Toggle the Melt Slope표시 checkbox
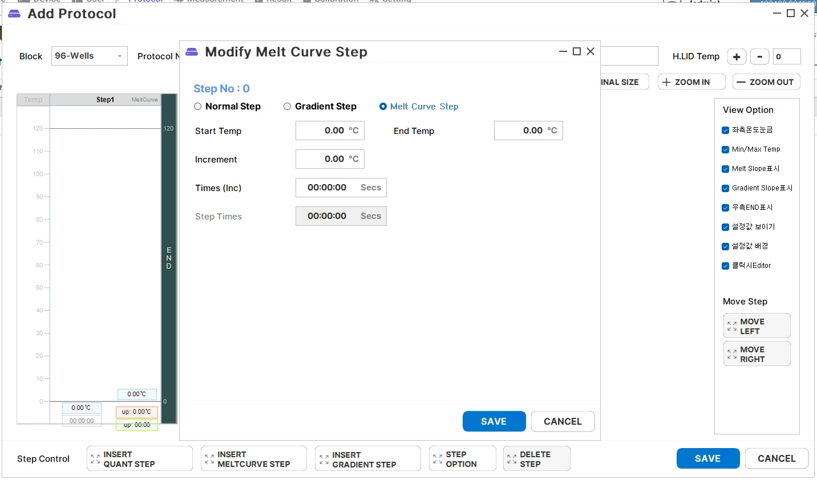The width and height of the screenshot is (817, 480). (726, 169)
